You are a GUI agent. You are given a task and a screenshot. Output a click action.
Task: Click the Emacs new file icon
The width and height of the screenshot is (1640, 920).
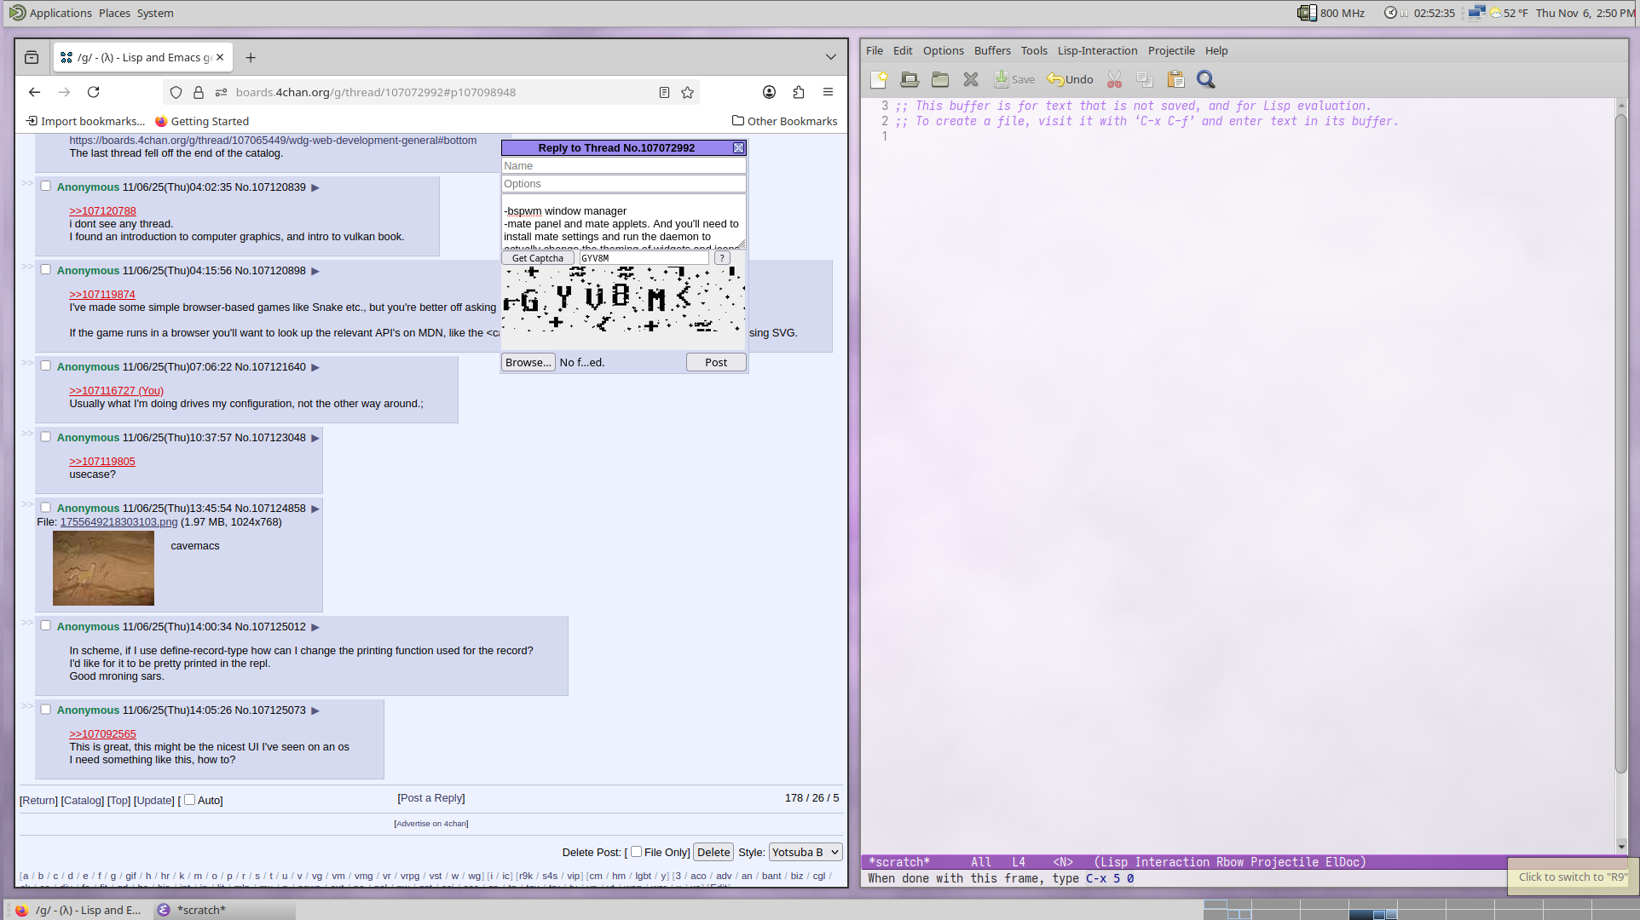879,79
